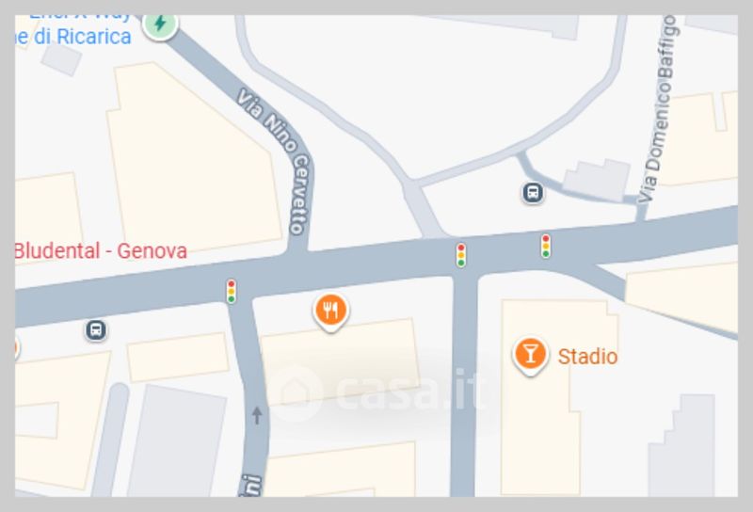Click the Via Nino Cervetto street name
Screen dimensions: 753x512
pyautogui.click(x=277, y=160)
